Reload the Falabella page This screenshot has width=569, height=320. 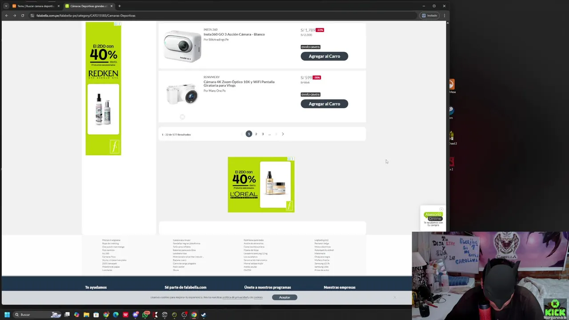pos(22,16)
